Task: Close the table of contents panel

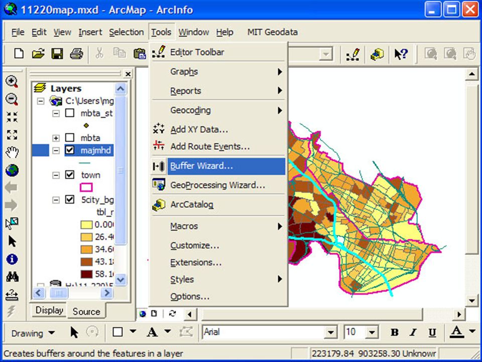Action: [x=128, y=74]
